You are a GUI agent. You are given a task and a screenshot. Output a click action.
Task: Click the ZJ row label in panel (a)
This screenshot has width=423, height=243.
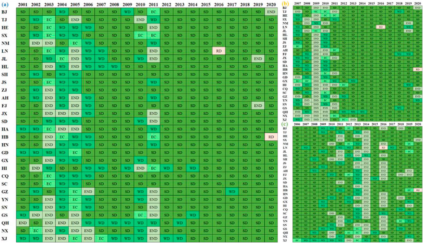pyautogui.click(x=4, y=90)
